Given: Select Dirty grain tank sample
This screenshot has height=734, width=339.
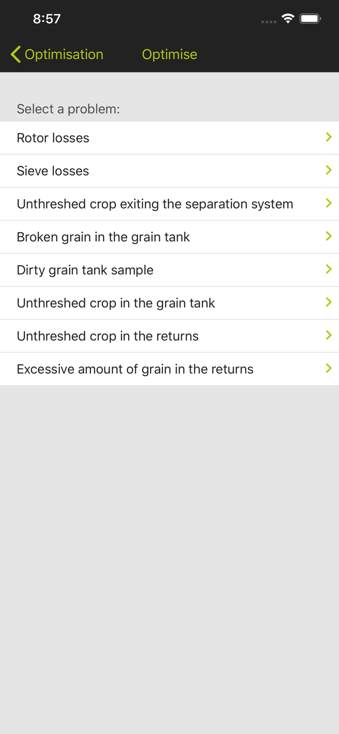Looking at the screenshot, I should coord(85,270).
